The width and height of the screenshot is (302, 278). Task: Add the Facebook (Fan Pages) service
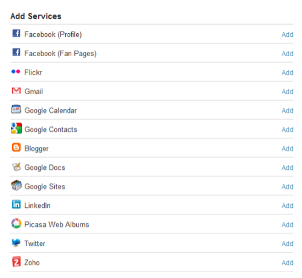click(x=288, y=54)
